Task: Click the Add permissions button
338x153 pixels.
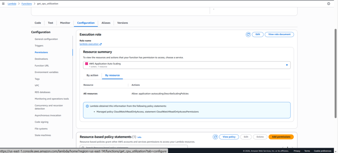Action: coord(281,137)
